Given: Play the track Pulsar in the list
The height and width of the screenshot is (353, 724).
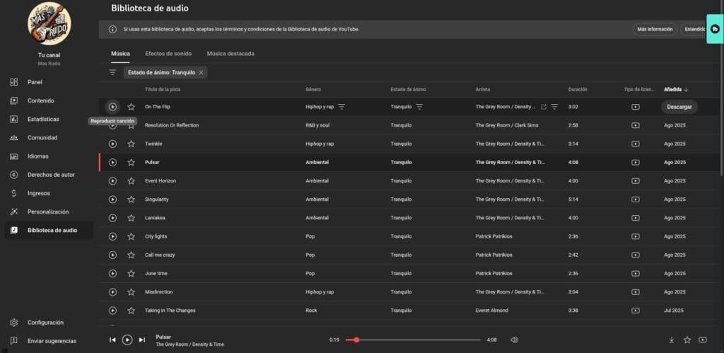Looking at the screenshot, I should coord(112,162).
